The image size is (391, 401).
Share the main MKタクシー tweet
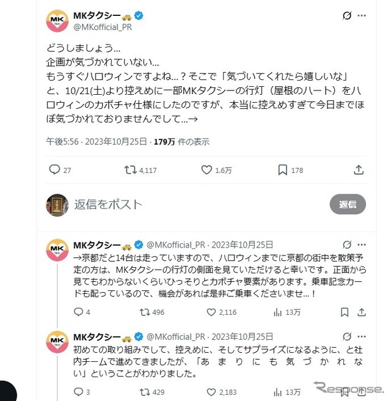coord(359,170)
